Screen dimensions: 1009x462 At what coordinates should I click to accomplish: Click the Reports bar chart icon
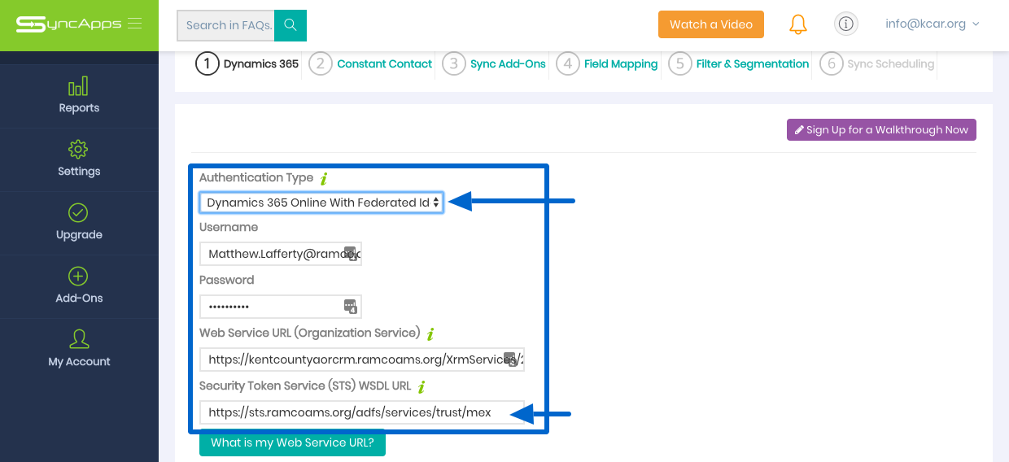pos(79,86)
